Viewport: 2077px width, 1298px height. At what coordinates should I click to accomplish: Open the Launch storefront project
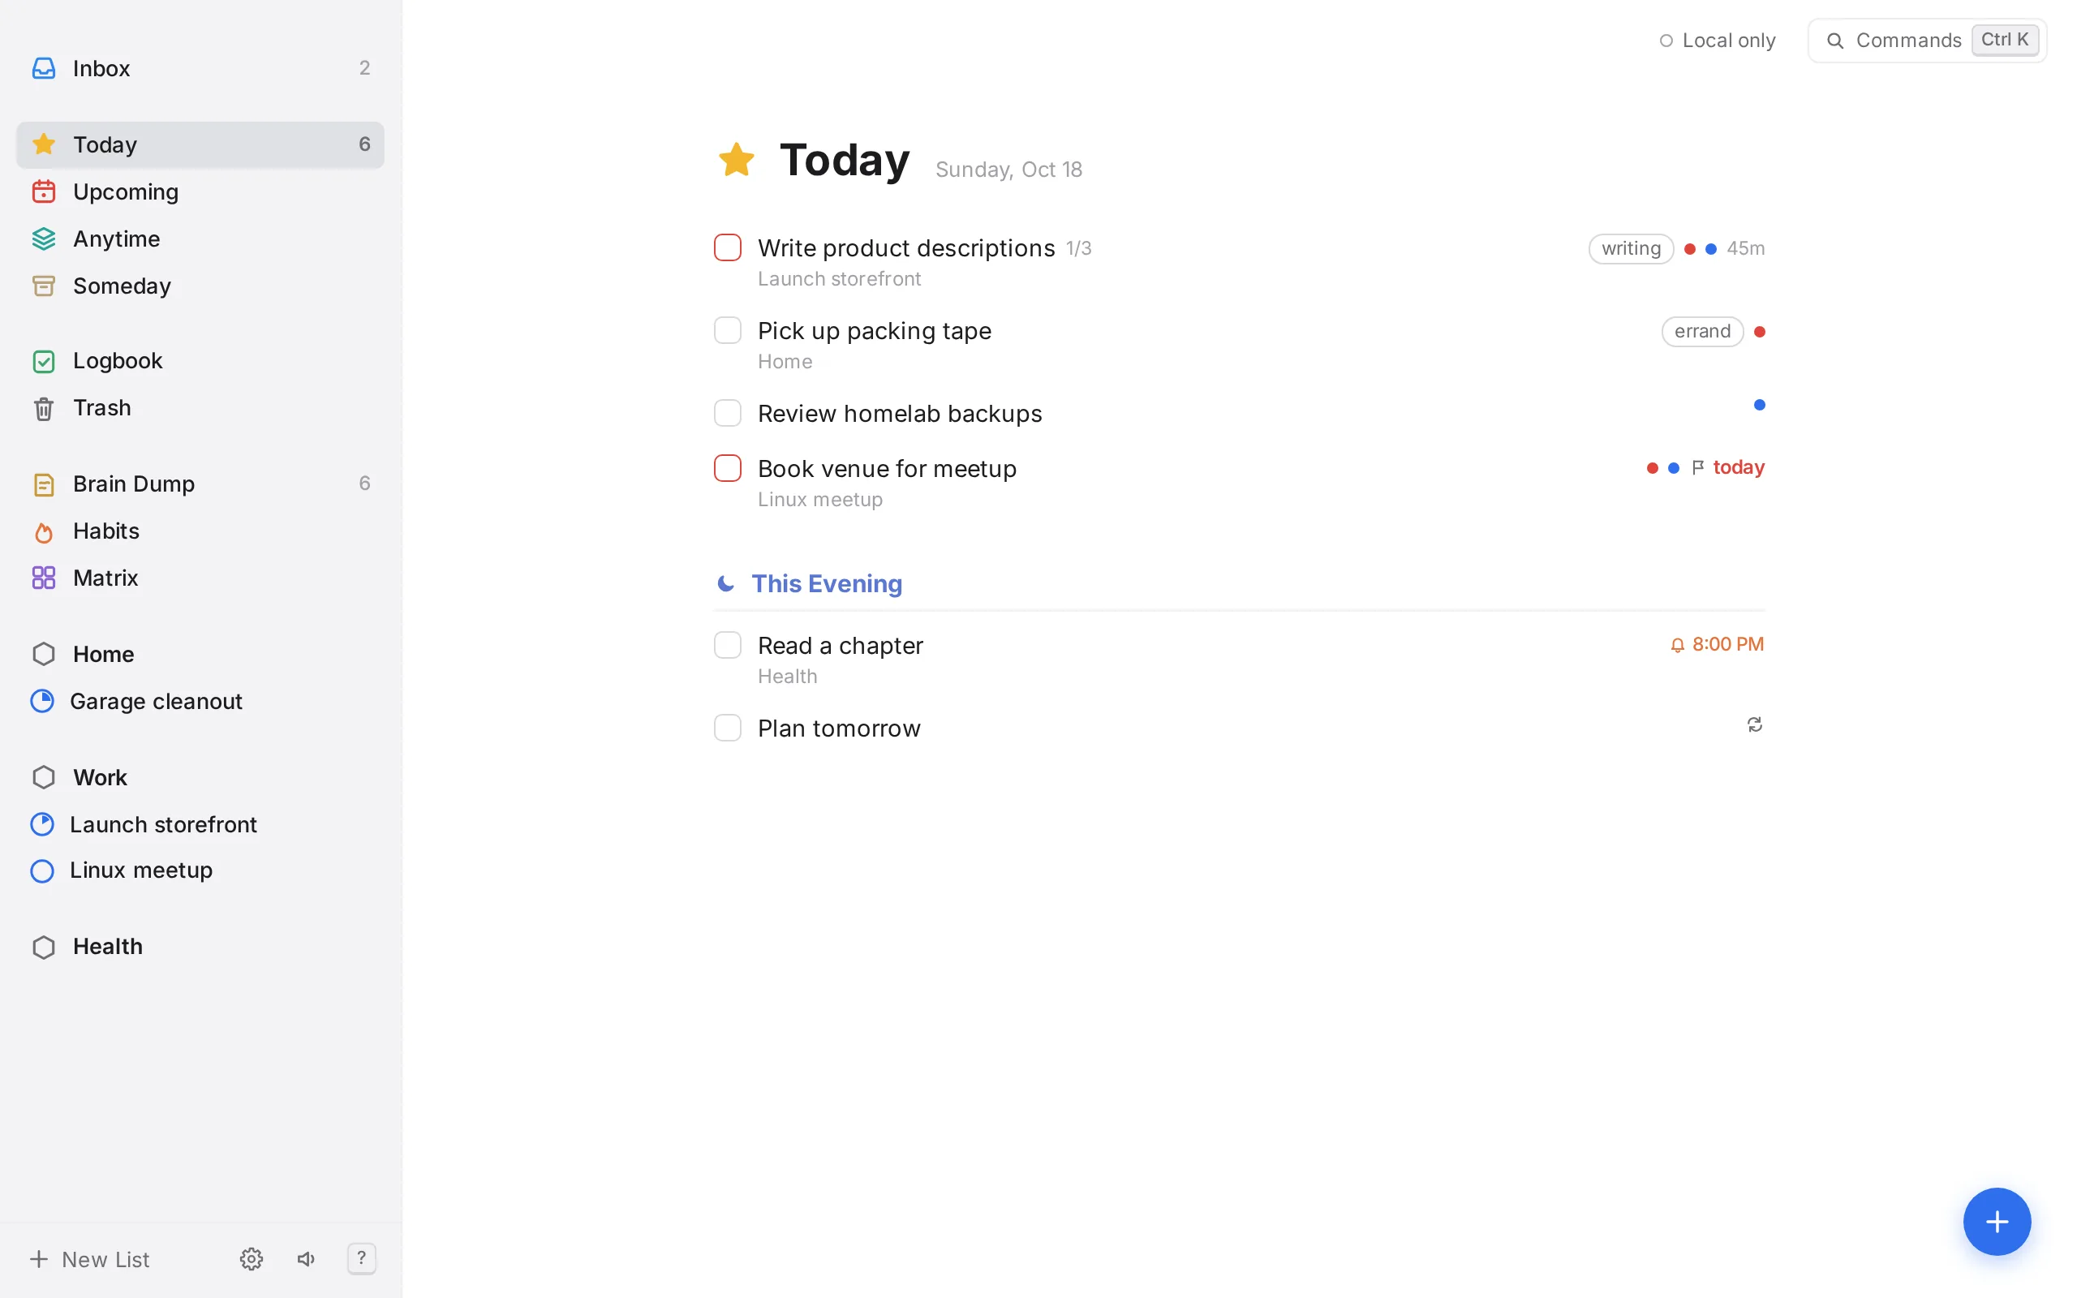click(200, 824)
